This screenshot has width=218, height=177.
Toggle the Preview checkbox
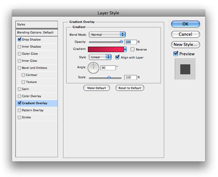tap(176, 53)
